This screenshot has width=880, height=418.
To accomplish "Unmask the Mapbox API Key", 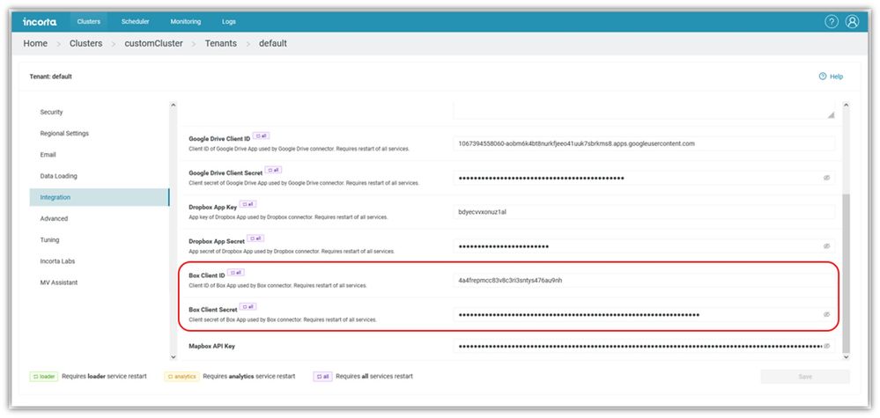I will click(x=826, y=346).
